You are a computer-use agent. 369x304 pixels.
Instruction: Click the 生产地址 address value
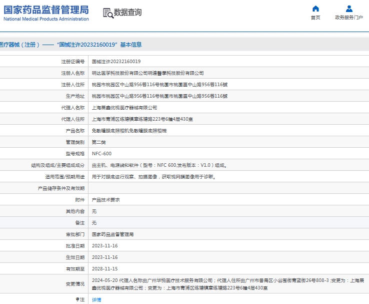pyautogui.click(x=159, y=96)
